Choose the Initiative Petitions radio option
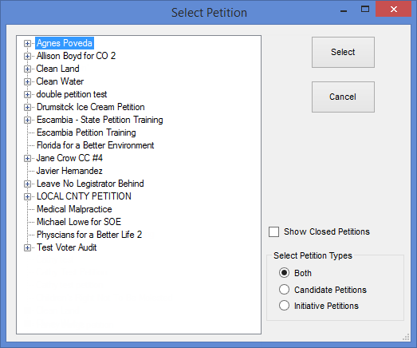The height and width of the screenshot is (348, 417). (x=284, y=306)
